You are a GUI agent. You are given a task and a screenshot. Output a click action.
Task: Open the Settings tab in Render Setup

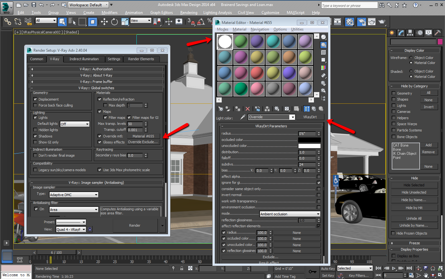114,59
